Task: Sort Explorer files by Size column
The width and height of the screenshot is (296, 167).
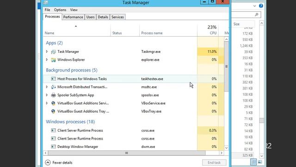Action: tap(243, 24)
